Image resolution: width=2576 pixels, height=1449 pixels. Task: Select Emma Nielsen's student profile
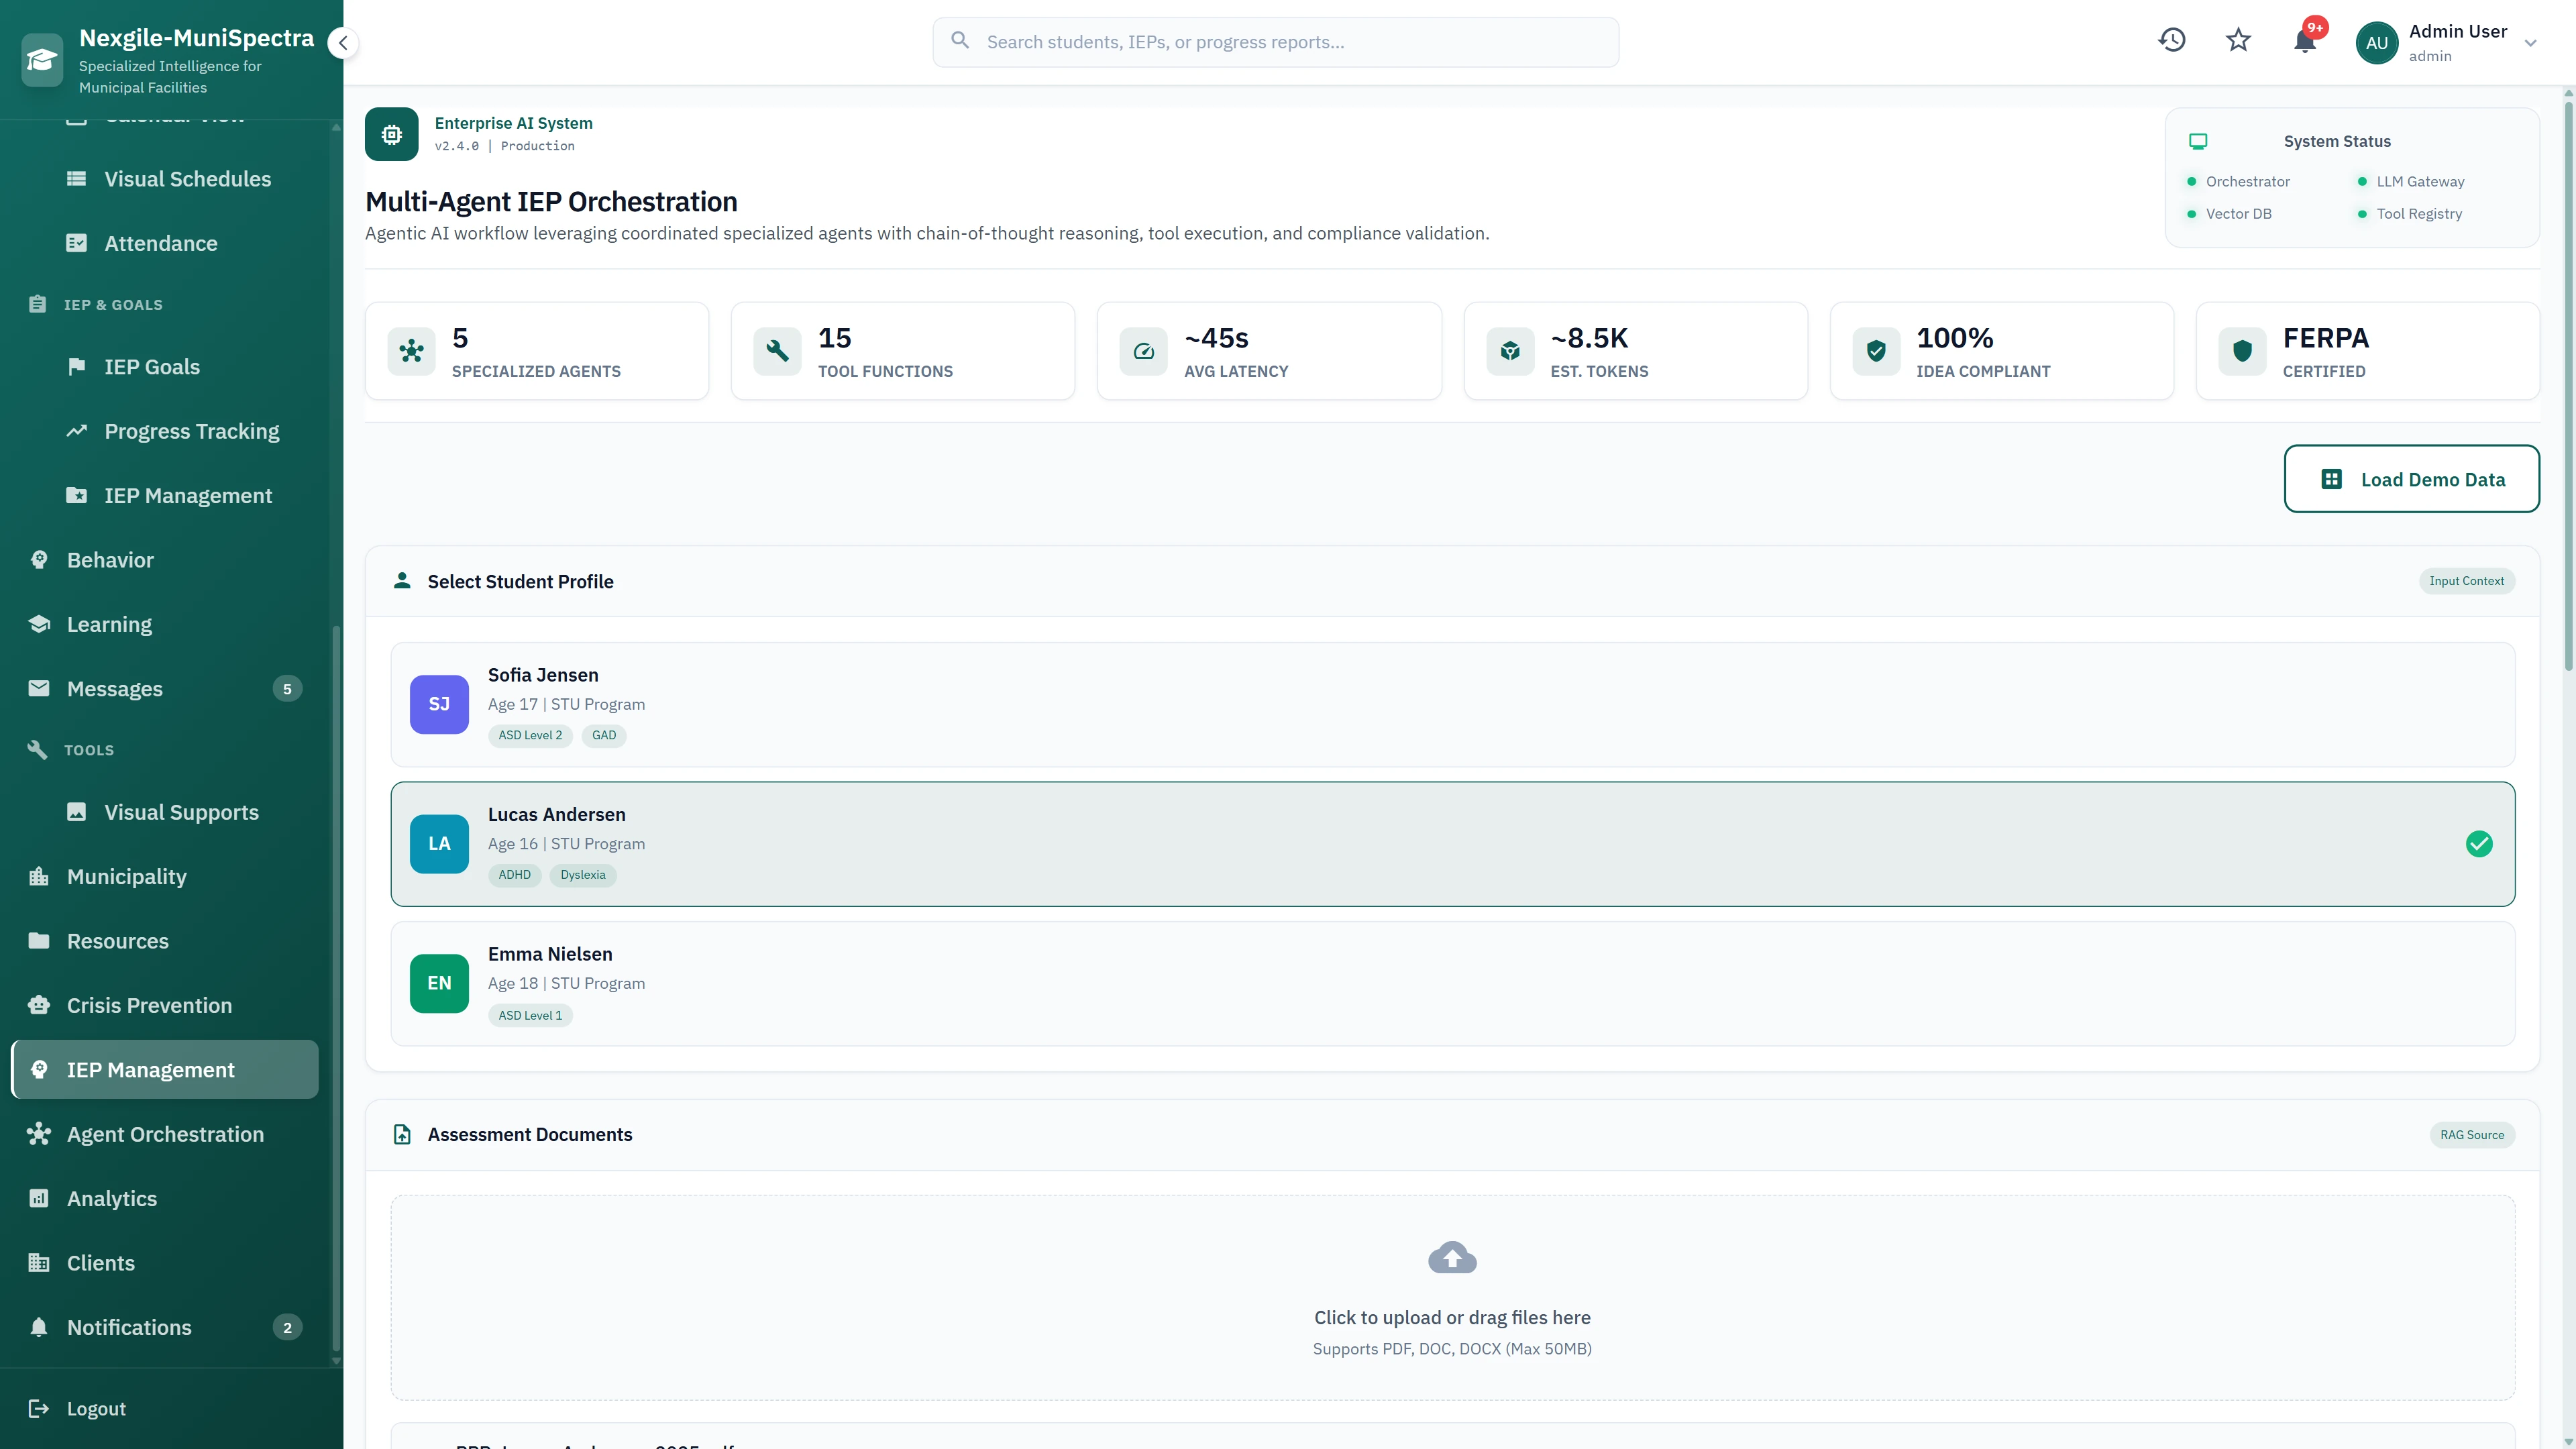pos(1452,983)
